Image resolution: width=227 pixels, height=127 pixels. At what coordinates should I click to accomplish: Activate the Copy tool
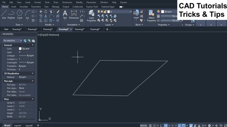coord(41,16)
